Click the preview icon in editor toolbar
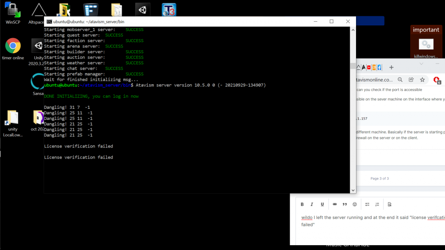The image size is (445, 250). [389, 204]
